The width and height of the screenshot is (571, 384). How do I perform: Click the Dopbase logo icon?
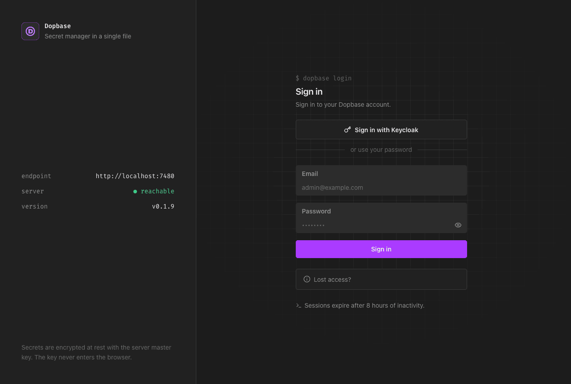coord(30,31)
